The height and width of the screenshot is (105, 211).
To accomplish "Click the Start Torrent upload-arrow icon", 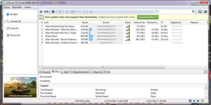I will [x=67, y=12].
